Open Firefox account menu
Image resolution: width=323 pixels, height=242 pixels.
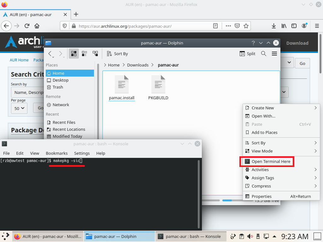click(304, 26)
